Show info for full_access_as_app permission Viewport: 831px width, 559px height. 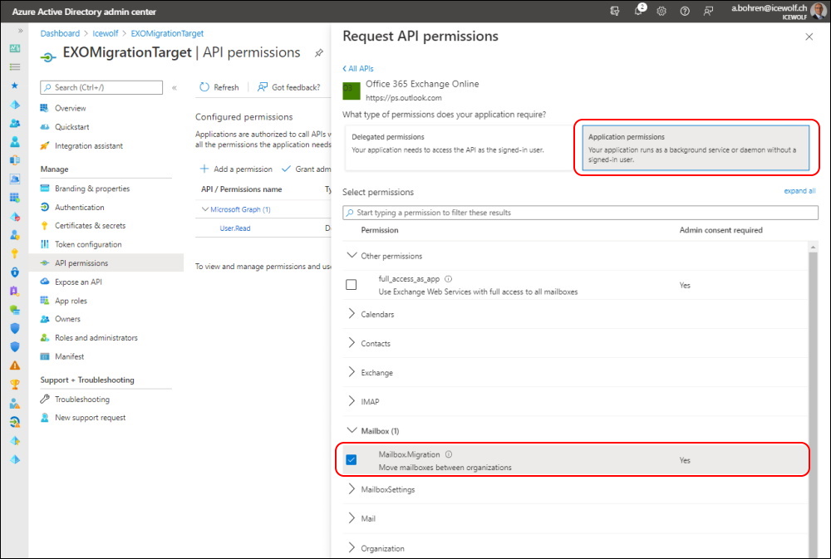point(449,279)
